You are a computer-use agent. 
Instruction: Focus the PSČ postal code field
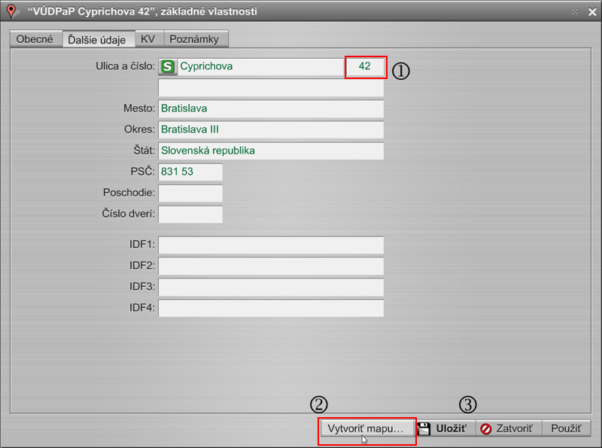[190, 172]
